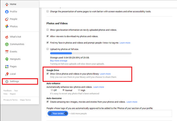
Task: Open Privacy & Terms link
Action: 10,100
